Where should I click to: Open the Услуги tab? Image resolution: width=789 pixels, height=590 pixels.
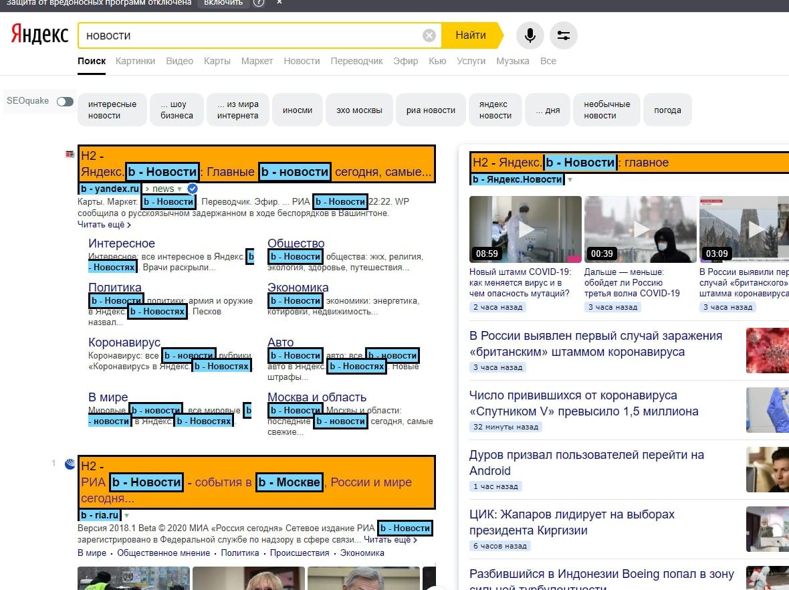[471, 61]
